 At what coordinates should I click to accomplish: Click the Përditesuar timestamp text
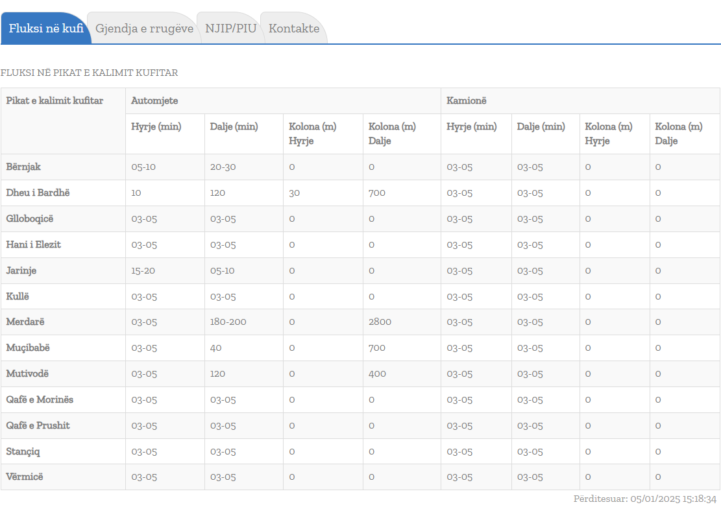(644, 499)
